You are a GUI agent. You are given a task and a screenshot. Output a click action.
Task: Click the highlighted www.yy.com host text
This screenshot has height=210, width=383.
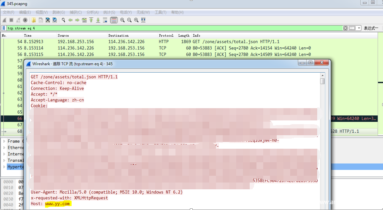(x=57, y=204)
